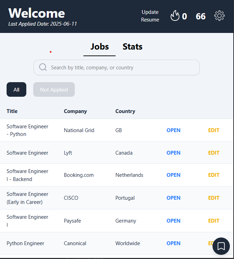
Task: Click the 66 jobs counter
Action: [200, 16]
